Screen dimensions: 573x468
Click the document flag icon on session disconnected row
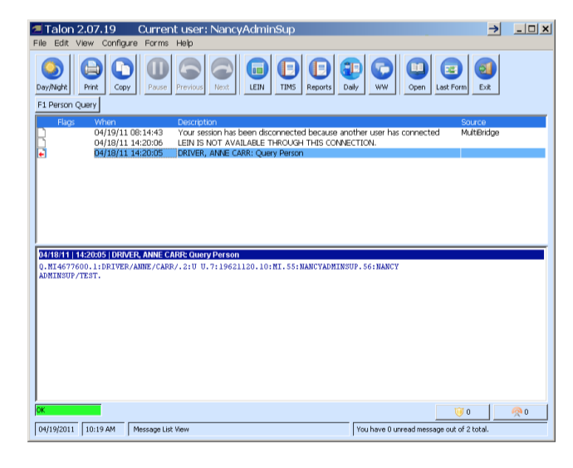(42, 133)
